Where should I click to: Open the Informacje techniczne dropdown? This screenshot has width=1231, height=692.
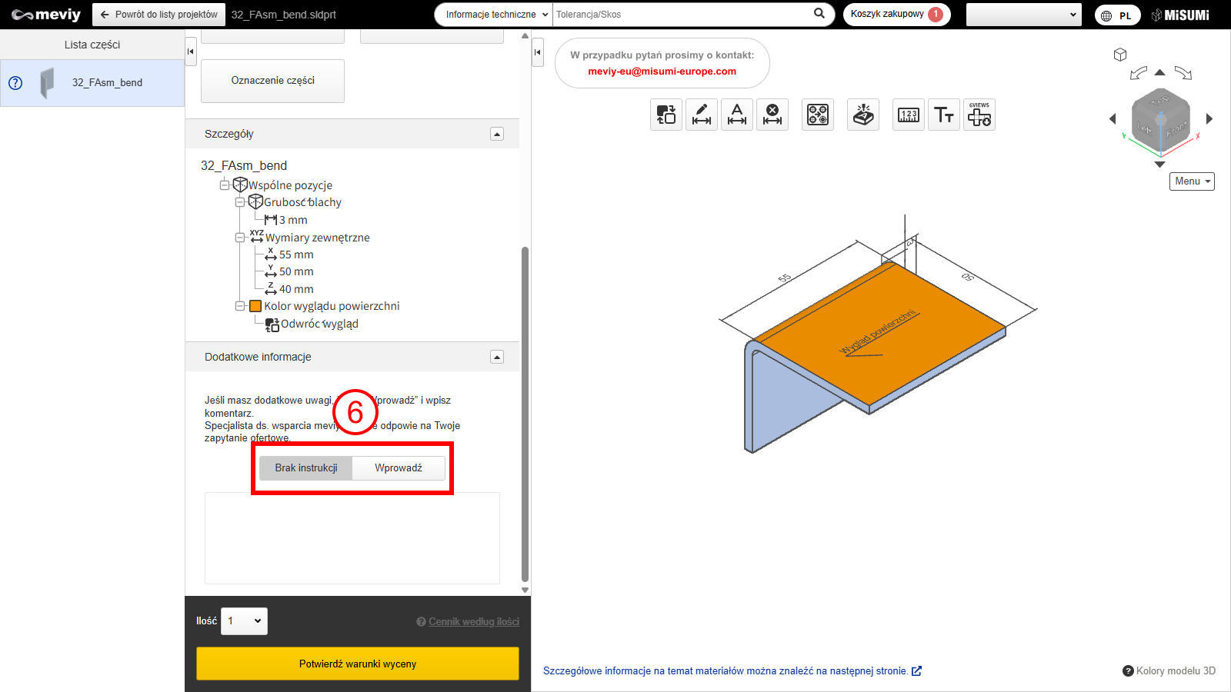(496, 15)
